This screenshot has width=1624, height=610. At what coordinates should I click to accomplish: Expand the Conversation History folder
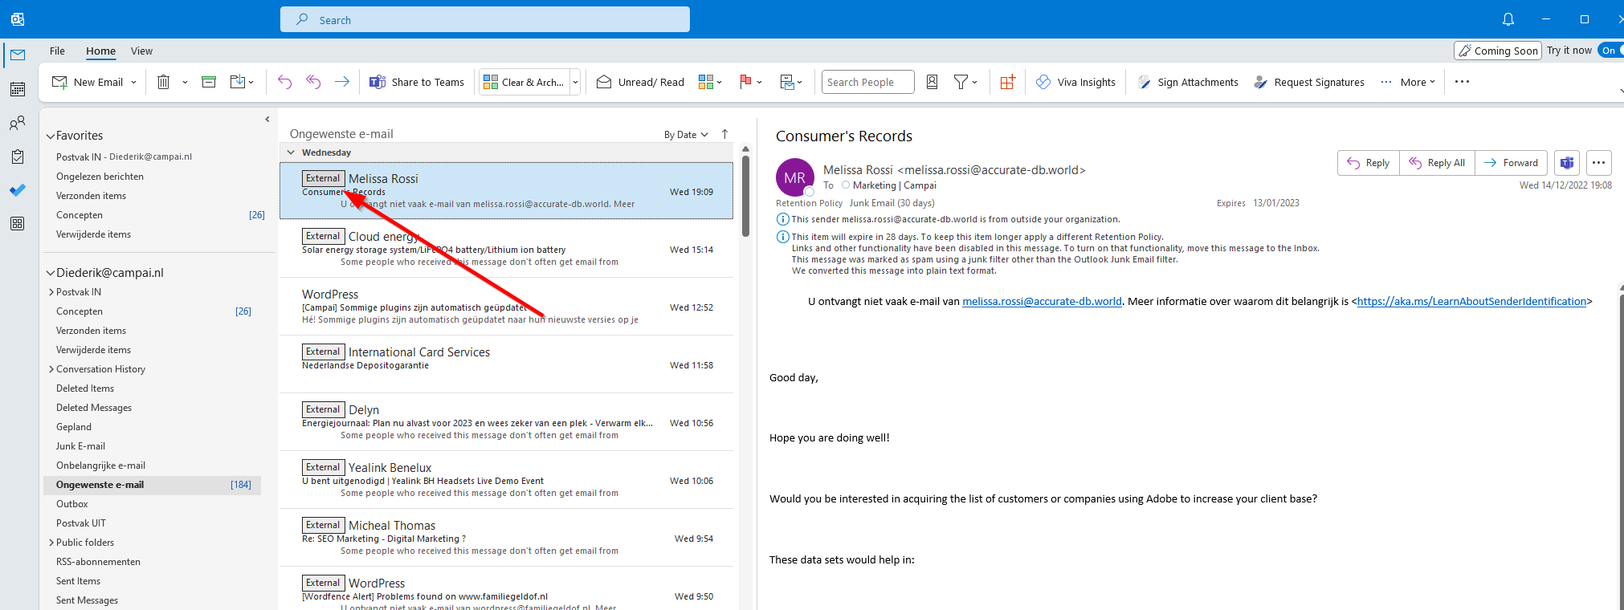(x=51, y=369)
